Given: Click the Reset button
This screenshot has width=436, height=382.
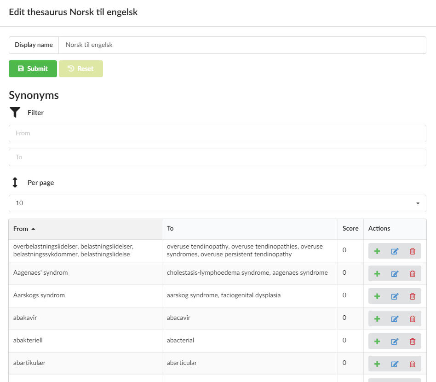Looking at the screenshot, I should click(81, 69).
